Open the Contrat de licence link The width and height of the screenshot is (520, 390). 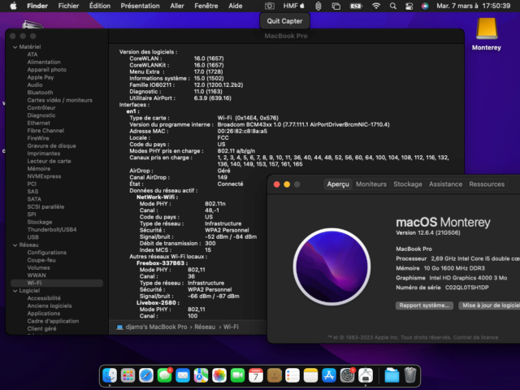[x=475, y=337]
